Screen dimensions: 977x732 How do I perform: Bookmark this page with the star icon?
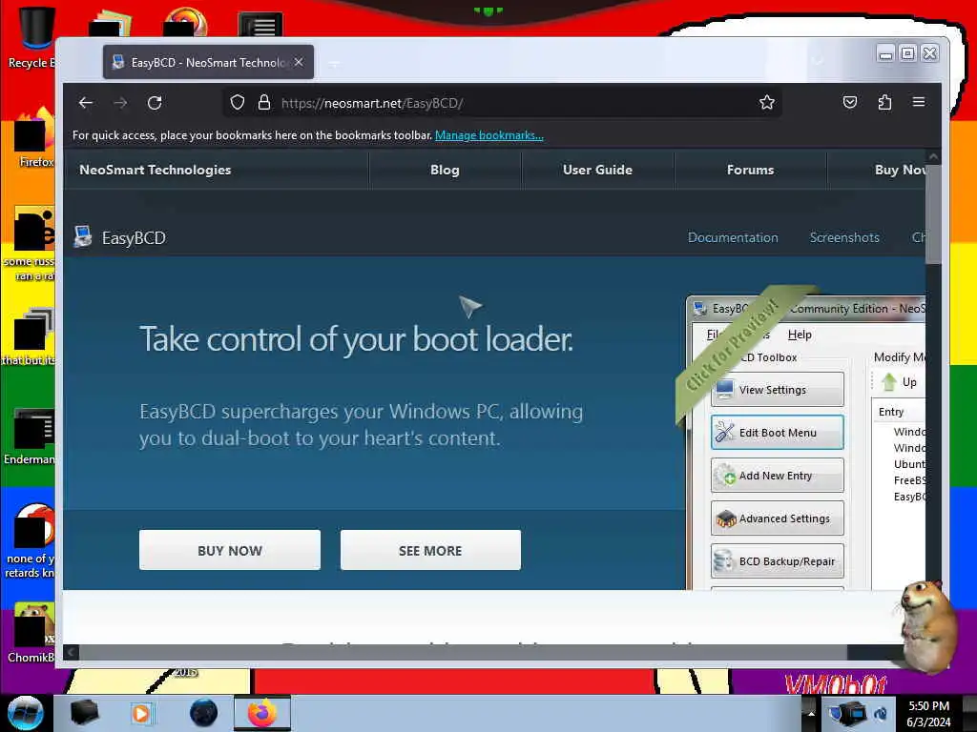(767, 103)
